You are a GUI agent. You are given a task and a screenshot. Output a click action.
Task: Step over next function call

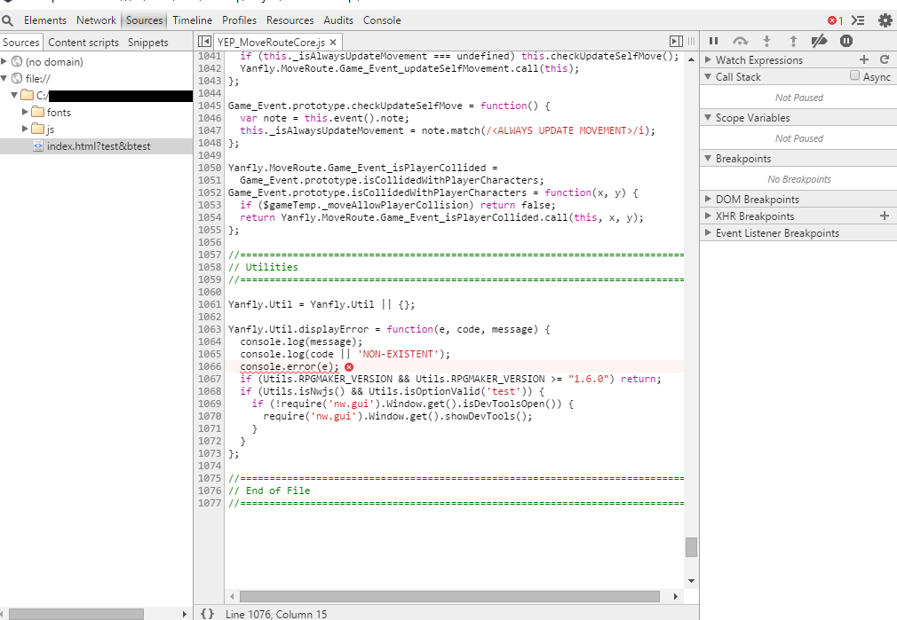[x=741, y=41]
